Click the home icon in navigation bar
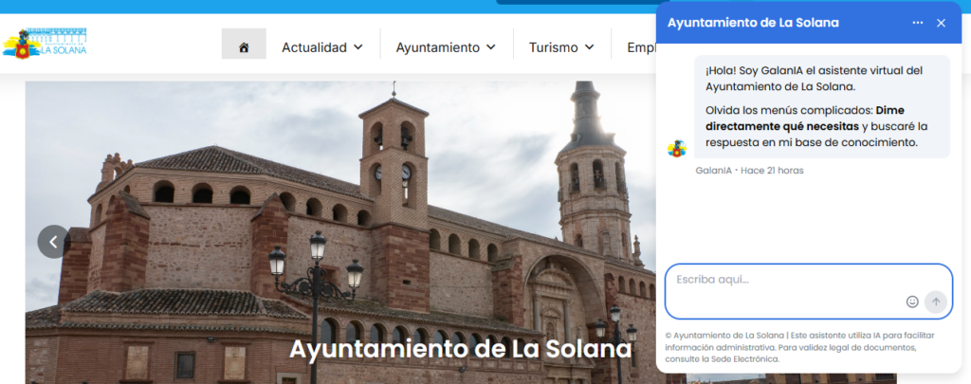This screenshot has width=971, height=384. tap(244, 47)
